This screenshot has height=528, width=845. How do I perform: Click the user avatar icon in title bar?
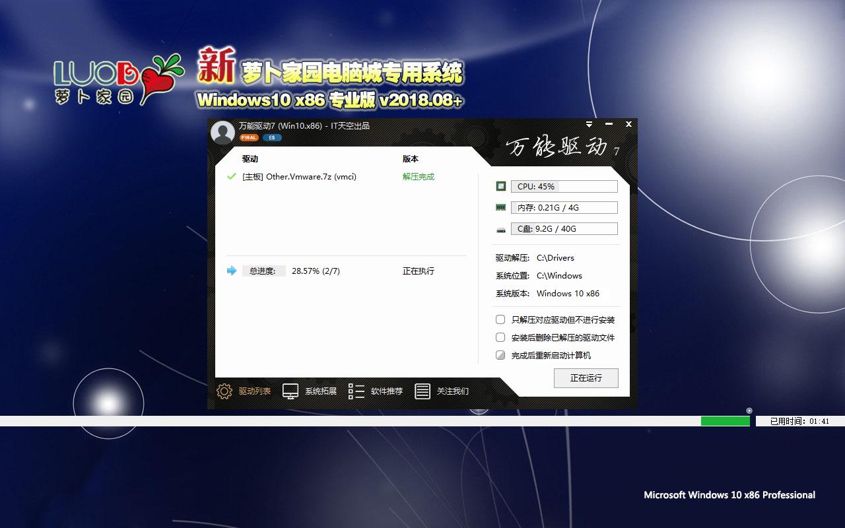(x=222, y=132)
